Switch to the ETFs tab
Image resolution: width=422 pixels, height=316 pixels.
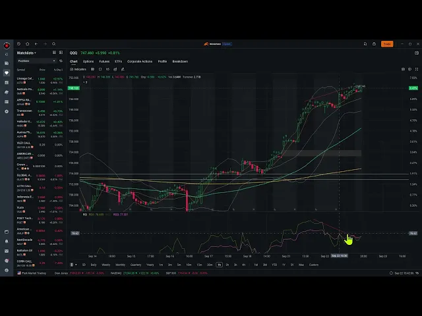point(119,61)
